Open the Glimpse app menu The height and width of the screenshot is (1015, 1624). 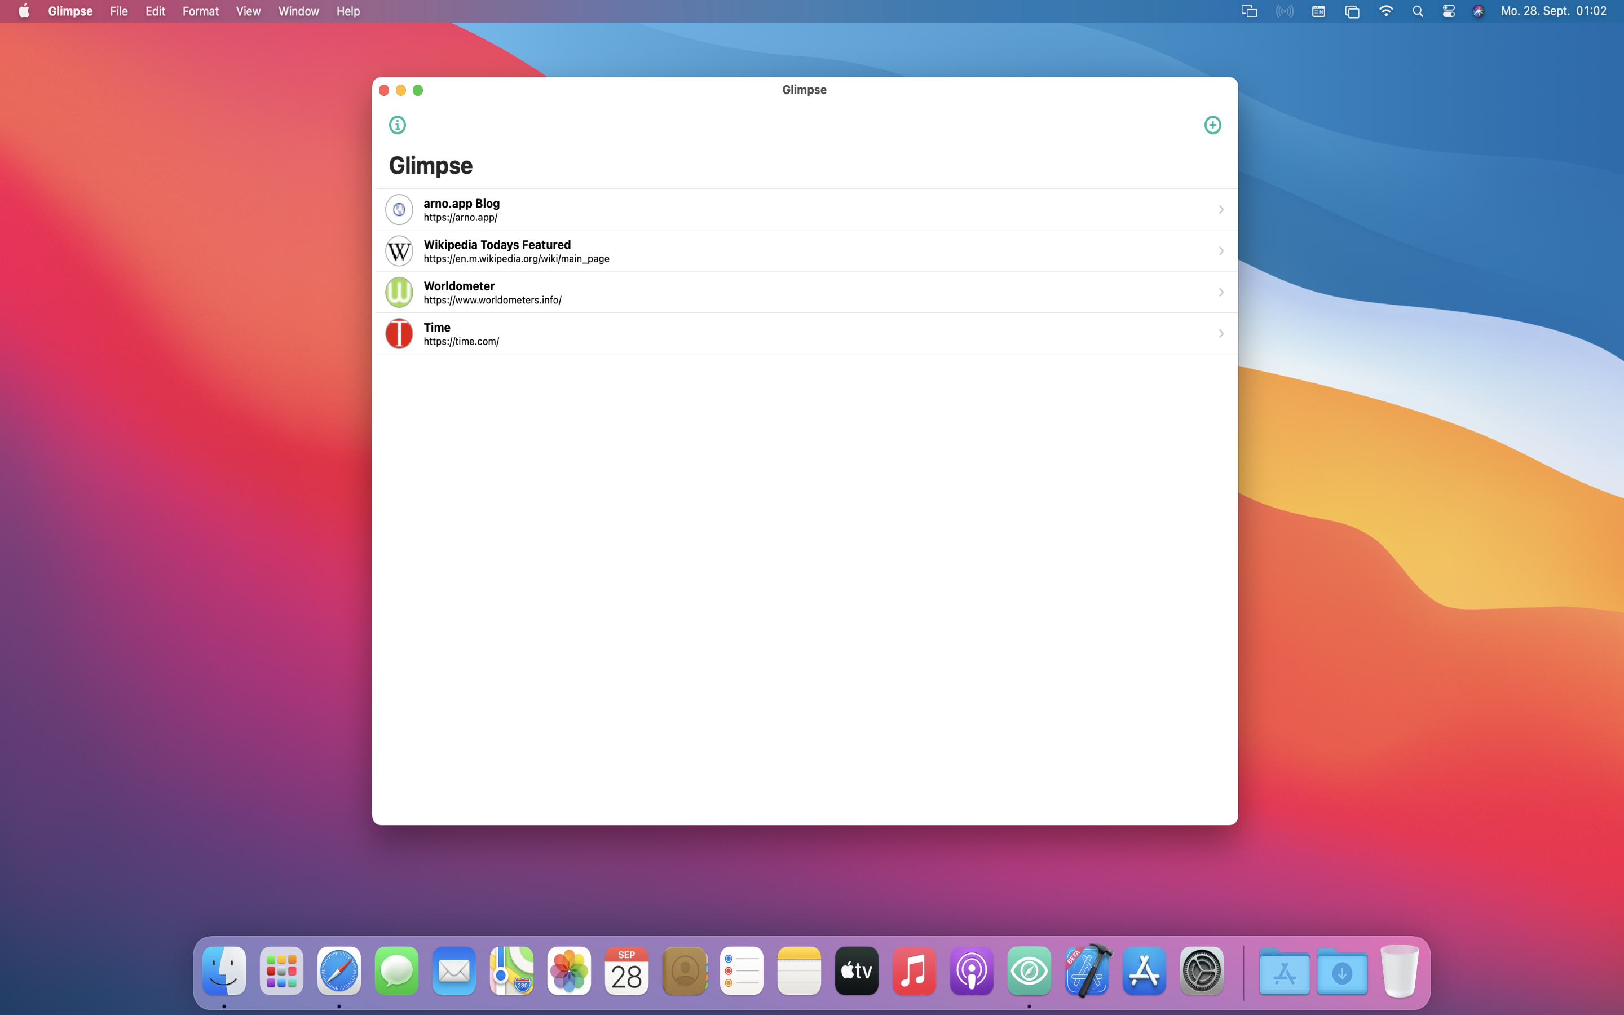pos(70,11)
